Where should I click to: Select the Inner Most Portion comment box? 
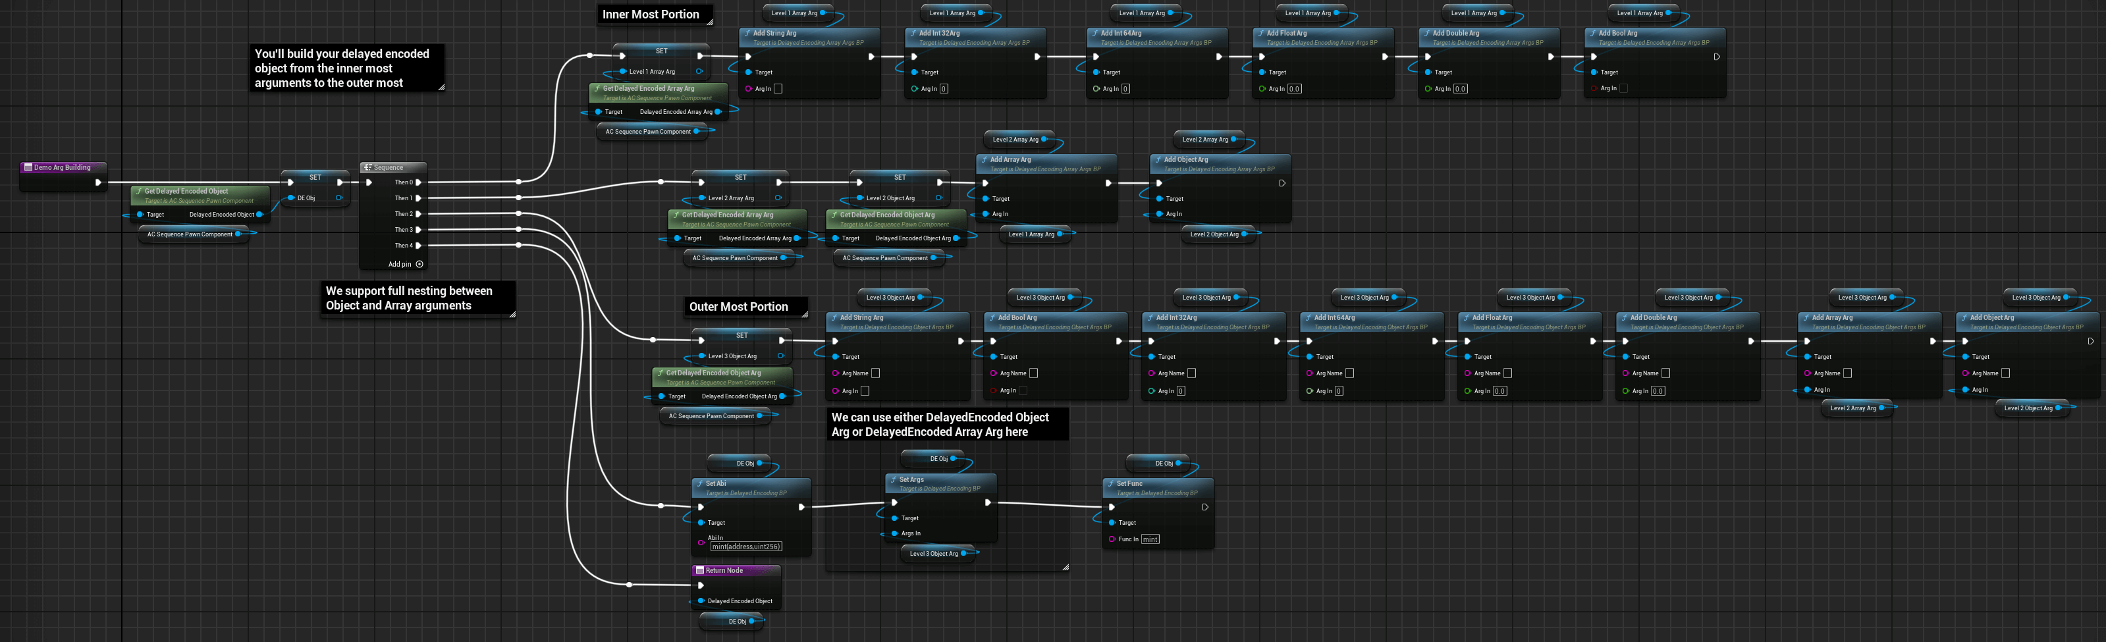(x=650, y=14)
